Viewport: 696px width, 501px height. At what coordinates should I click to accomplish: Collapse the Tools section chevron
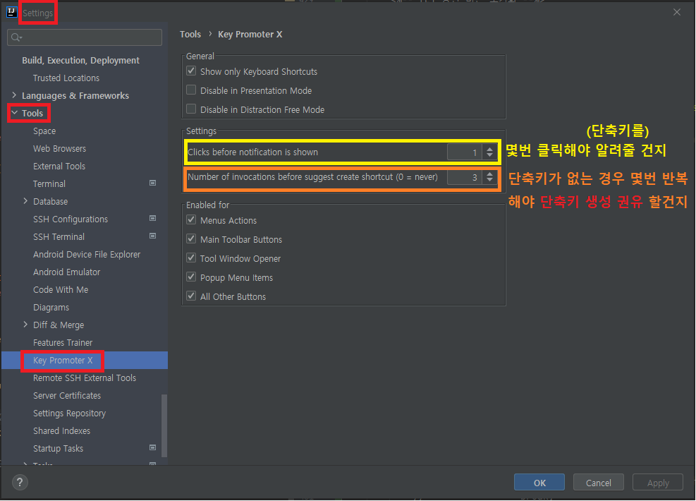[x=14, y=113]
